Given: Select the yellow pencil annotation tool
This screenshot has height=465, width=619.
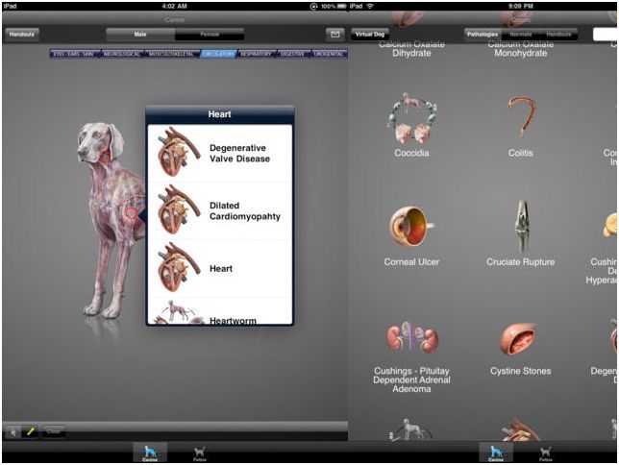Looking at the screenshot, I should point(30,431).
